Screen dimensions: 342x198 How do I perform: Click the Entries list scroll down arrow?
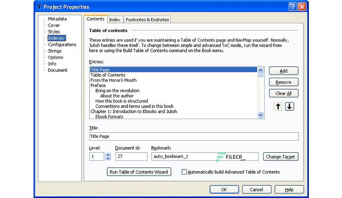tap(261, 115)
